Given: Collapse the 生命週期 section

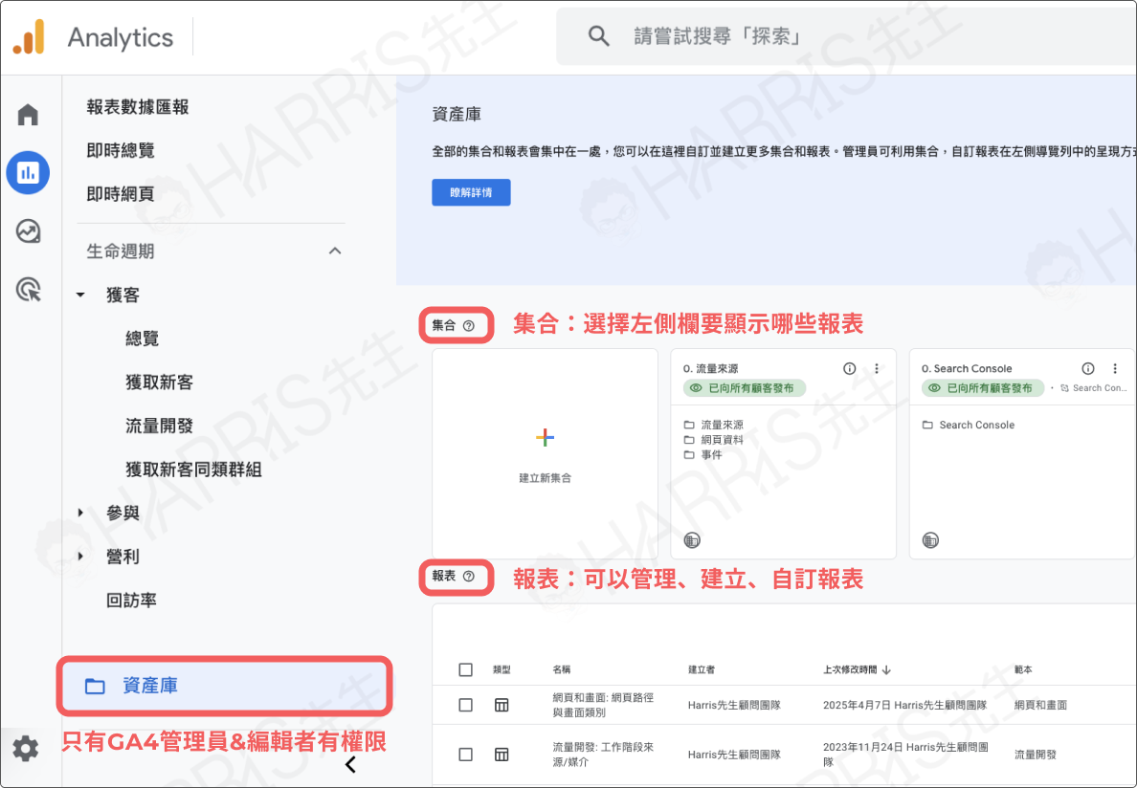Looking at the screenshot, I should point(335,251).
